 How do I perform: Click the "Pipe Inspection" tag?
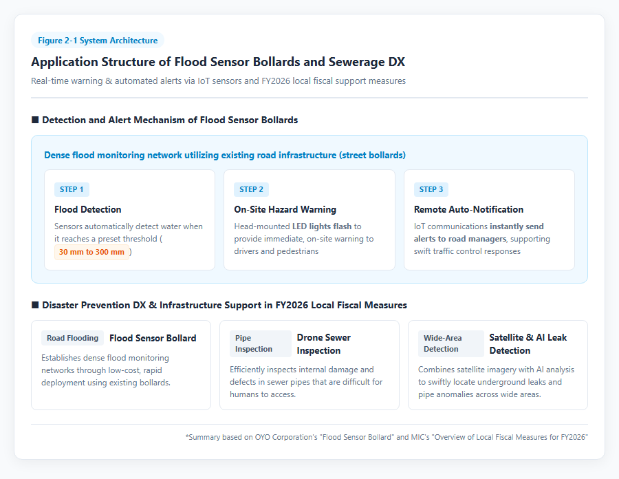261,343
